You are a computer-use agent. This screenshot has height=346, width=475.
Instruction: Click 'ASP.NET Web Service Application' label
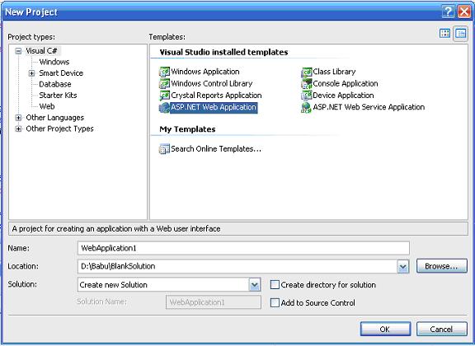369,107
